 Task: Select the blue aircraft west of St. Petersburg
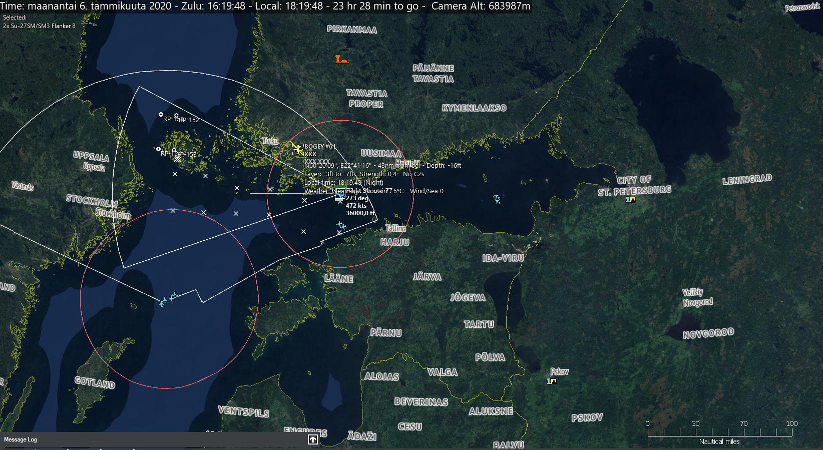(x=497, y=199)
